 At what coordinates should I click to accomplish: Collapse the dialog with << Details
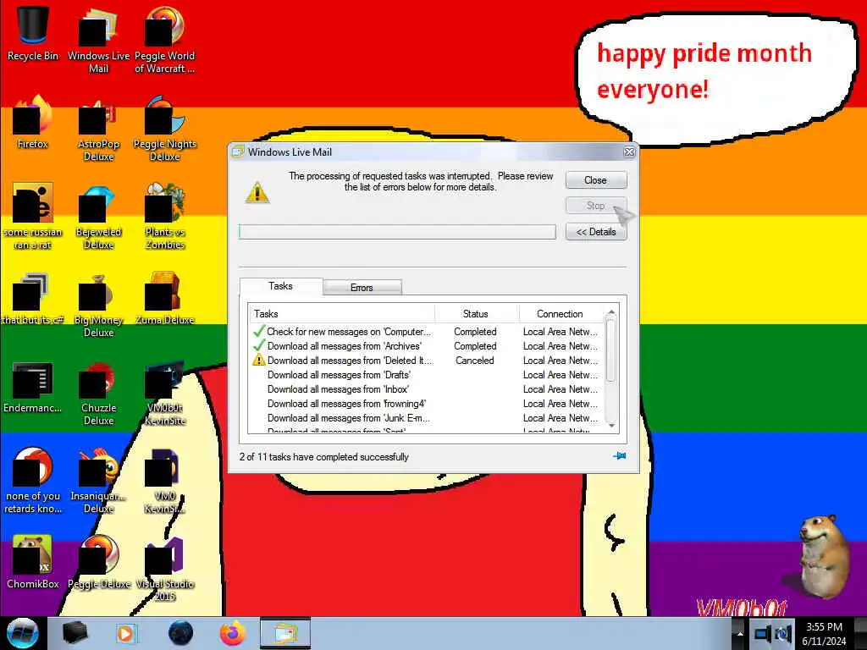tap(595, 232)
